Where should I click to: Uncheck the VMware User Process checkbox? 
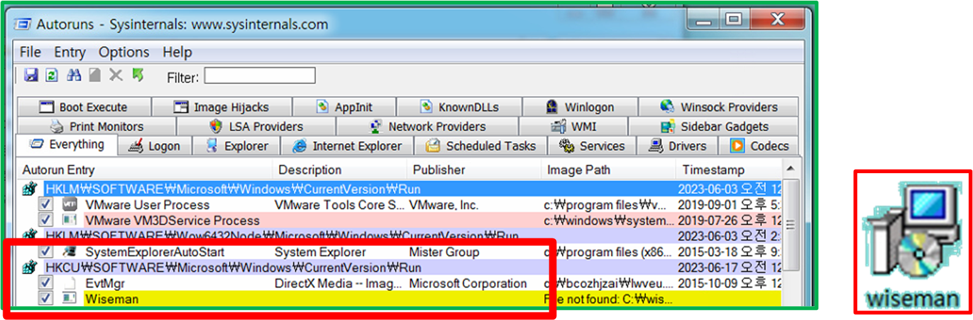coord(45,205)
